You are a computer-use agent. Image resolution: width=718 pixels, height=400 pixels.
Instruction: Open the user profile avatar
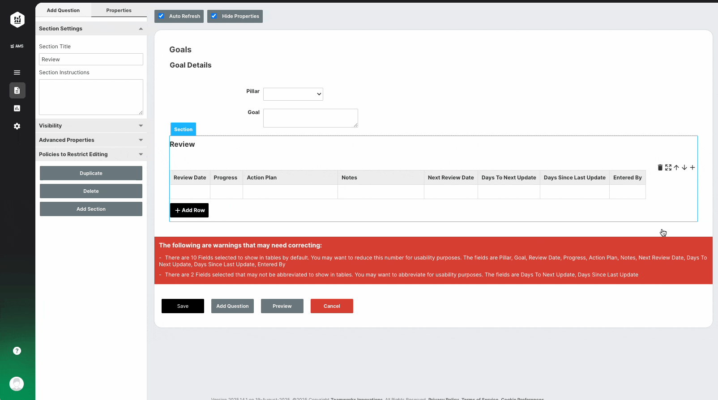(x=17, y=384)
